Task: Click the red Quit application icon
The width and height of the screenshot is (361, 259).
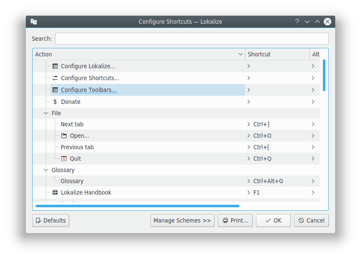Action: click(x=64, y=158)
